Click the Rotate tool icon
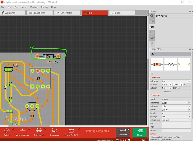The width and height of the screenshot is (193, 141). (7, 131)
